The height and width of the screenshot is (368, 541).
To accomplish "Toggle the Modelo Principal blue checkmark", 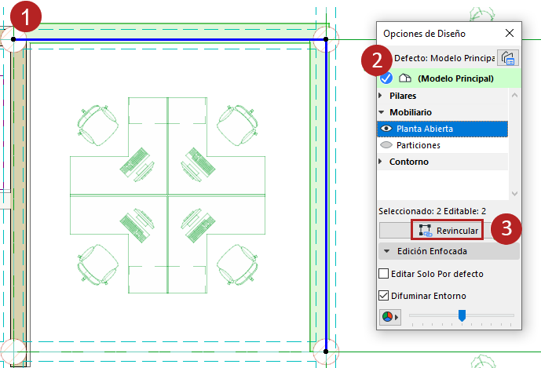I will tap(386, 78).
